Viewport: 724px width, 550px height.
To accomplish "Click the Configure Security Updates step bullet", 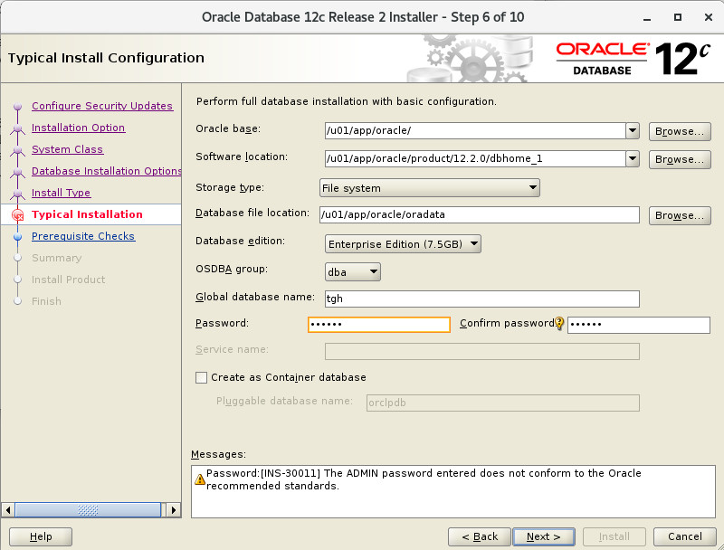I will (17, 107).
